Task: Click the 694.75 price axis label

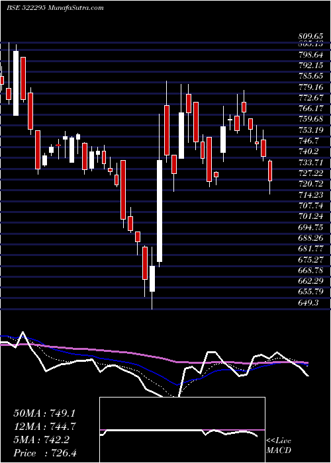Action: pyautogui.click(x=310, y=227)
